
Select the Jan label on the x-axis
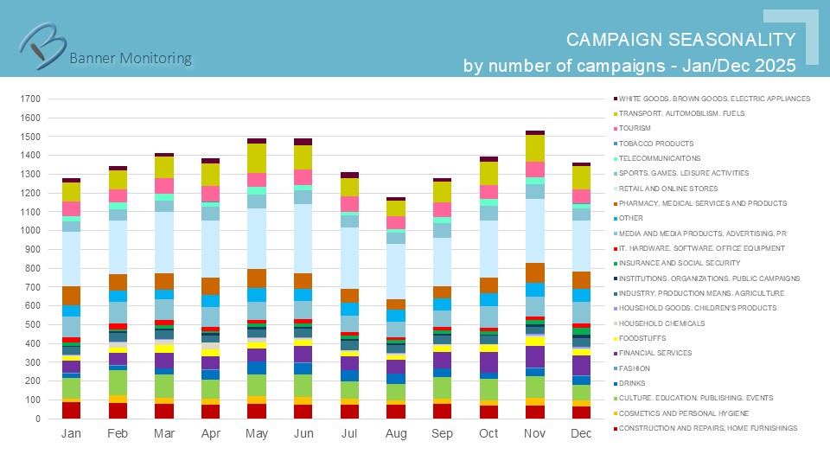[71, 432]
